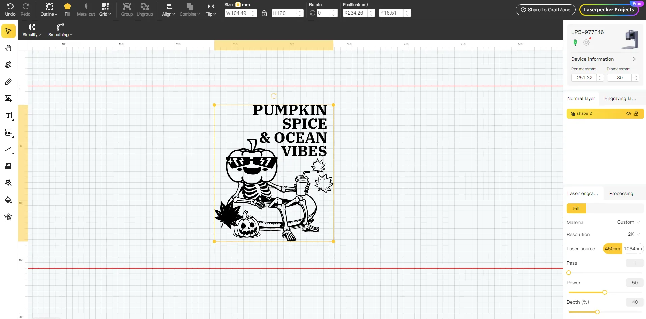Adjust the Power slider

coord(605,292)
